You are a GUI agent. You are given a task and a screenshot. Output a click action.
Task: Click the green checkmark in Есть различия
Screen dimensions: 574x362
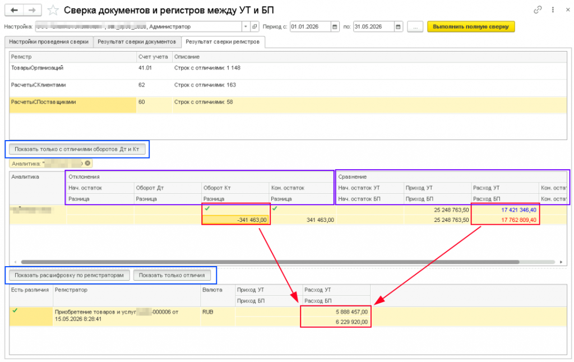tap(15, 311)
